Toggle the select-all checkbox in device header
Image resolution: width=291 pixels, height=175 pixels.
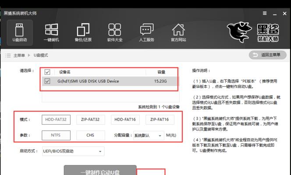tap(47, 72)
